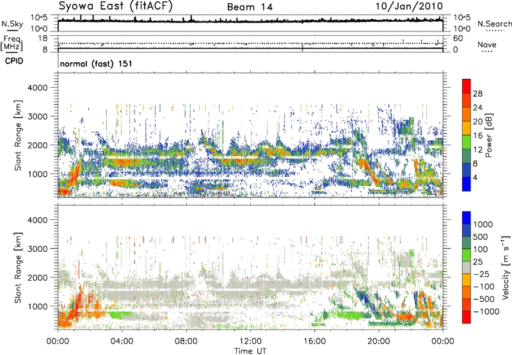The image size is (512, 355).
Task: Click the "24" value on the Power scale
Action: [477, 108]
